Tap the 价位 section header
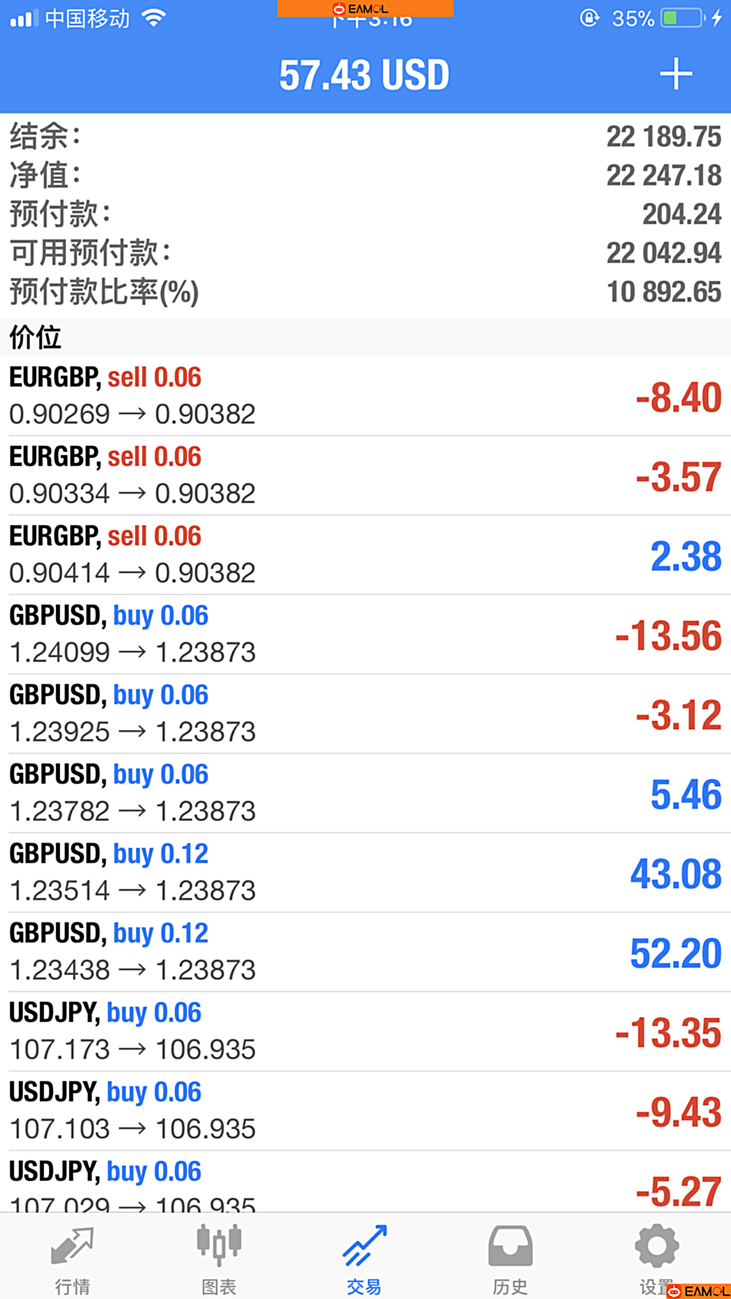 tap(365, 337)
